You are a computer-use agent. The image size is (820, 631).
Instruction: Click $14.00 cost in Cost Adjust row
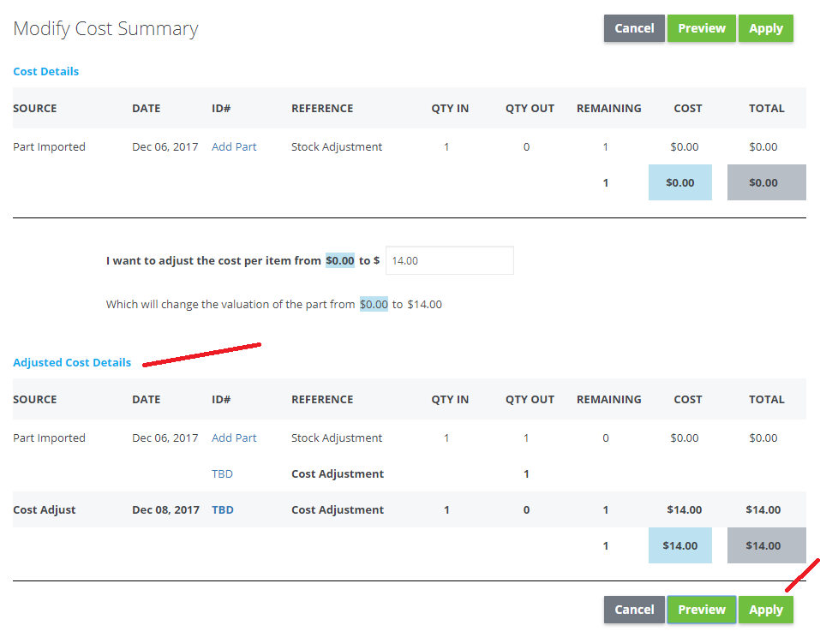pyautogui.click(x=684, y=509)
